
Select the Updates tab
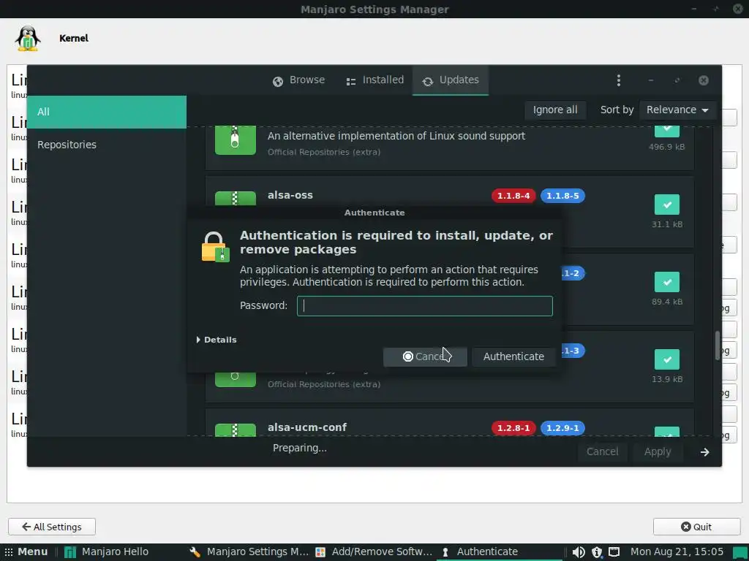tap(451, 80)
